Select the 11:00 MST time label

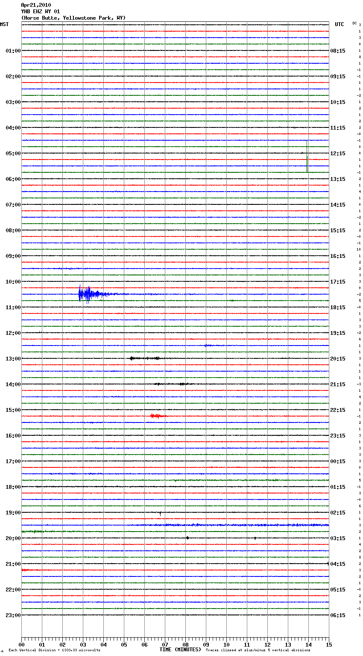click(13, 307)
